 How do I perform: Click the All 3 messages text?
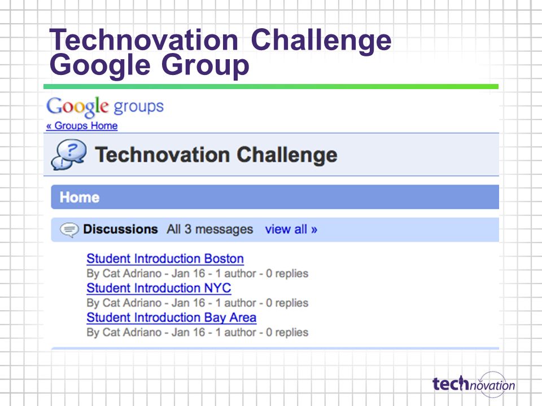[x=210, y=230]
